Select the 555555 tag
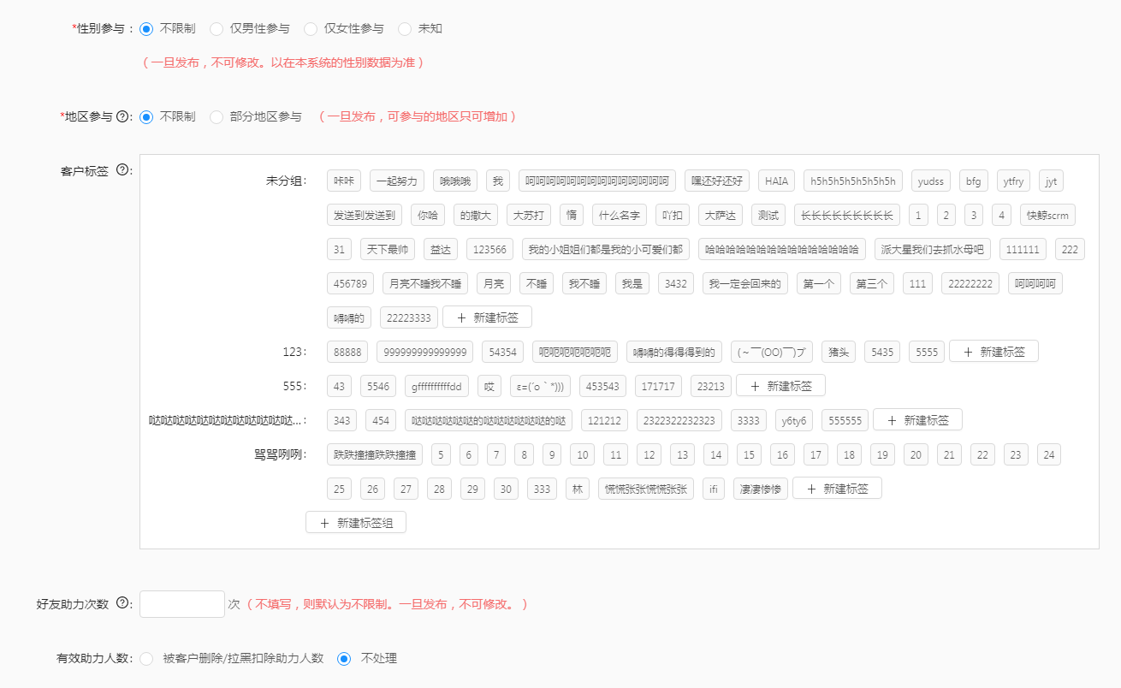The height and width of the screenshot is (688, 1121). point(845,420)
